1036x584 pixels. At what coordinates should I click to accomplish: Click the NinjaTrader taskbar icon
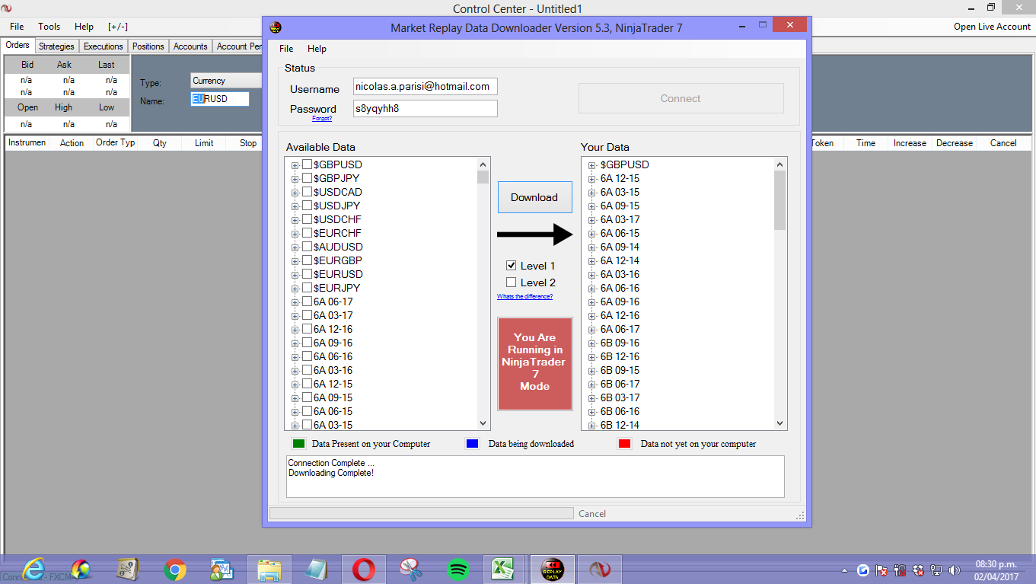[600, 569]
